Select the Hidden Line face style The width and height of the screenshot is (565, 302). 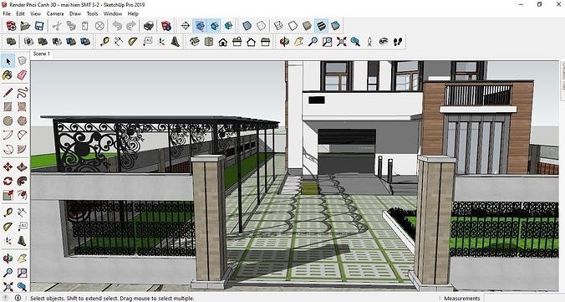(293, 26)
